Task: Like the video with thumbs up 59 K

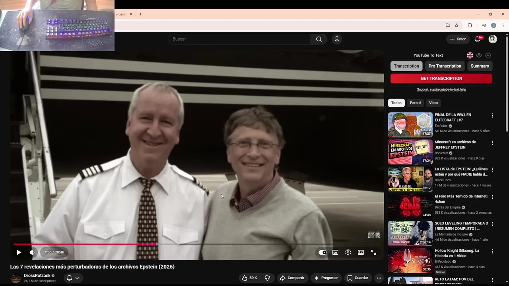Action: (250, 278)
